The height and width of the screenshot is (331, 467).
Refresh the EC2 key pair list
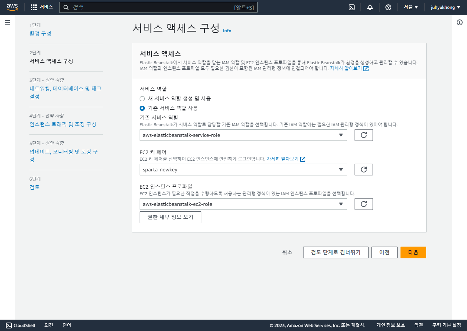click(364, 170)
